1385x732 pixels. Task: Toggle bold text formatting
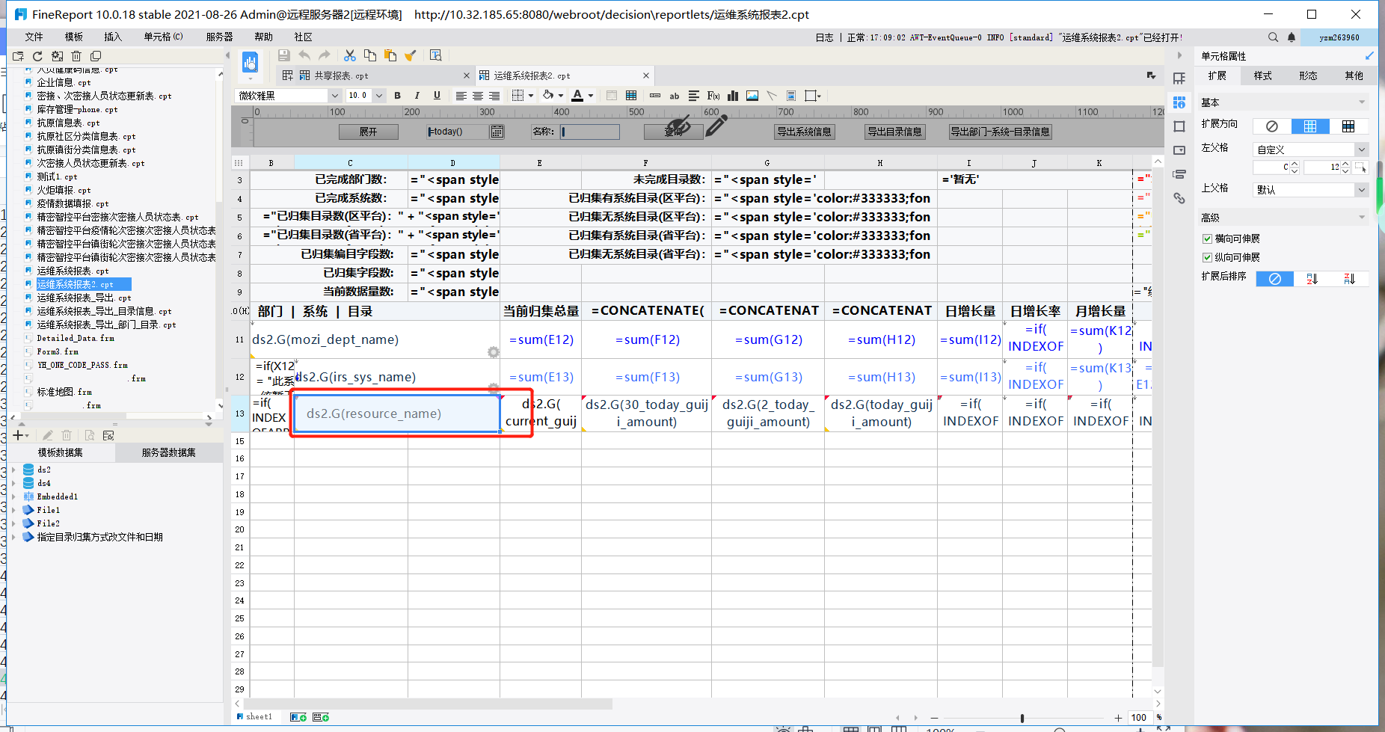click(397, 96)
